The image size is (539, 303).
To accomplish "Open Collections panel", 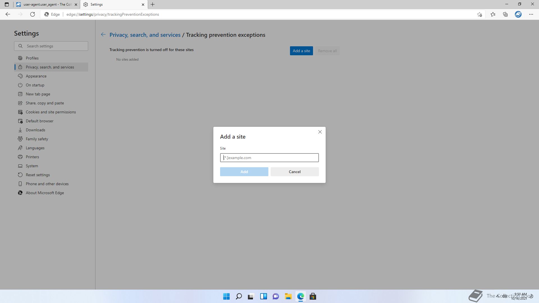I will [505, 14].
